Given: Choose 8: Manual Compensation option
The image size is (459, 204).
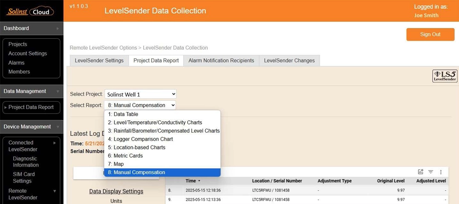Looking at the screenshot, I should [162, 172].
